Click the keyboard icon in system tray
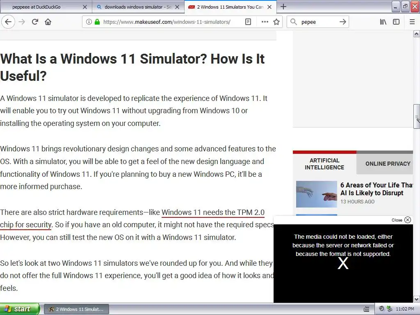Screen dimensions: 420x315 366,309
